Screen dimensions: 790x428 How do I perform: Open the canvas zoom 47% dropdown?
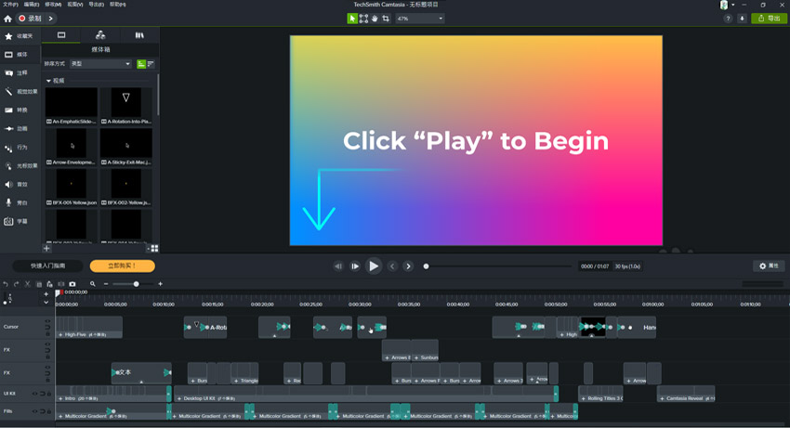tap(420, 19)
